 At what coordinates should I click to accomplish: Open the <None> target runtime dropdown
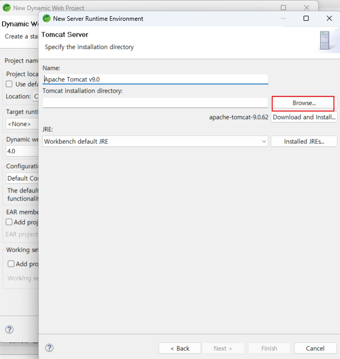(22, 124)
